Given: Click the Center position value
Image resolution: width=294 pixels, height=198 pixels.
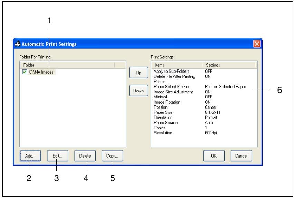Looking at the screenshot, I should click(210, 107).
